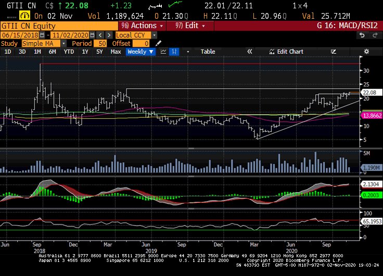
Task: Click the MACD value label 2.1304
Action: coord(371,184)
